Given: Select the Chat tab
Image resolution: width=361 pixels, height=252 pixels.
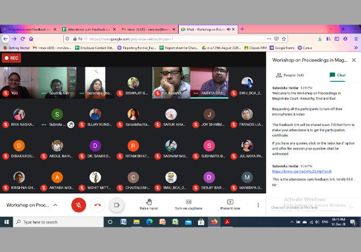Looking at the screenshot, I should pyautogui.click(x=337, y=76).
